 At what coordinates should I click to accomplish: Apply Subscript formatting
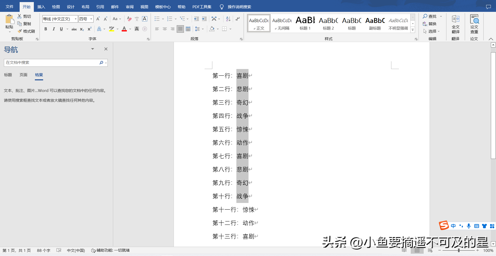[x=82, y=29]
